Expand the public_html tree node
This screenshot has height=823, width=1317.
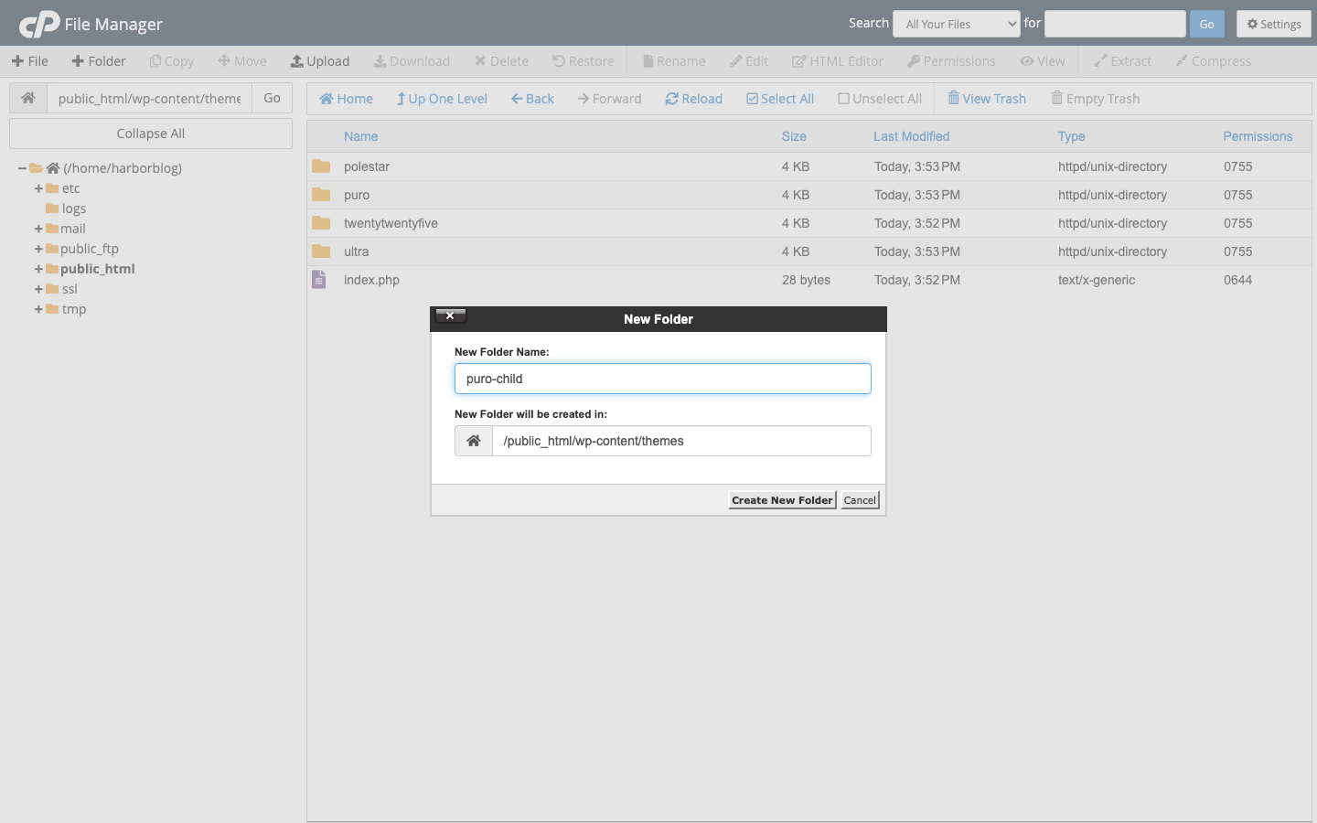point(38,269)
